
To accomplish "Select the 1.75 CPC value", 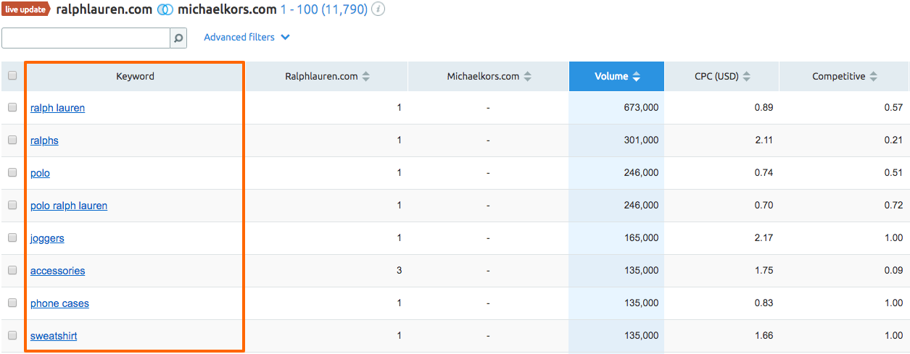I will click(x=764, y=271).
